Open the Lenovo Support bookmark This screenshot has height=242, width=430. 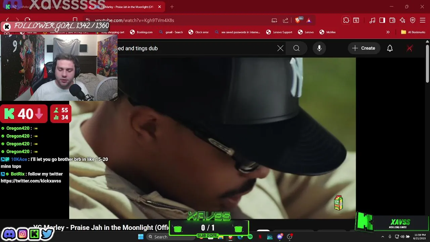279,32
